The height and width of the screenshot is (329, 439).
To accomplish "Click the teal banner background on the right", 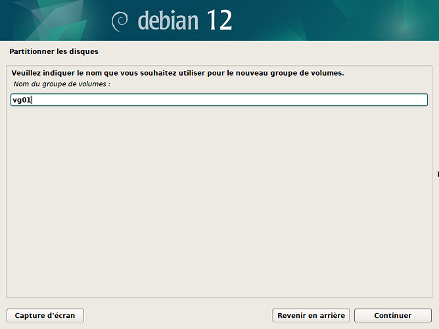I will pyautogui.click(x=336, y=20).
